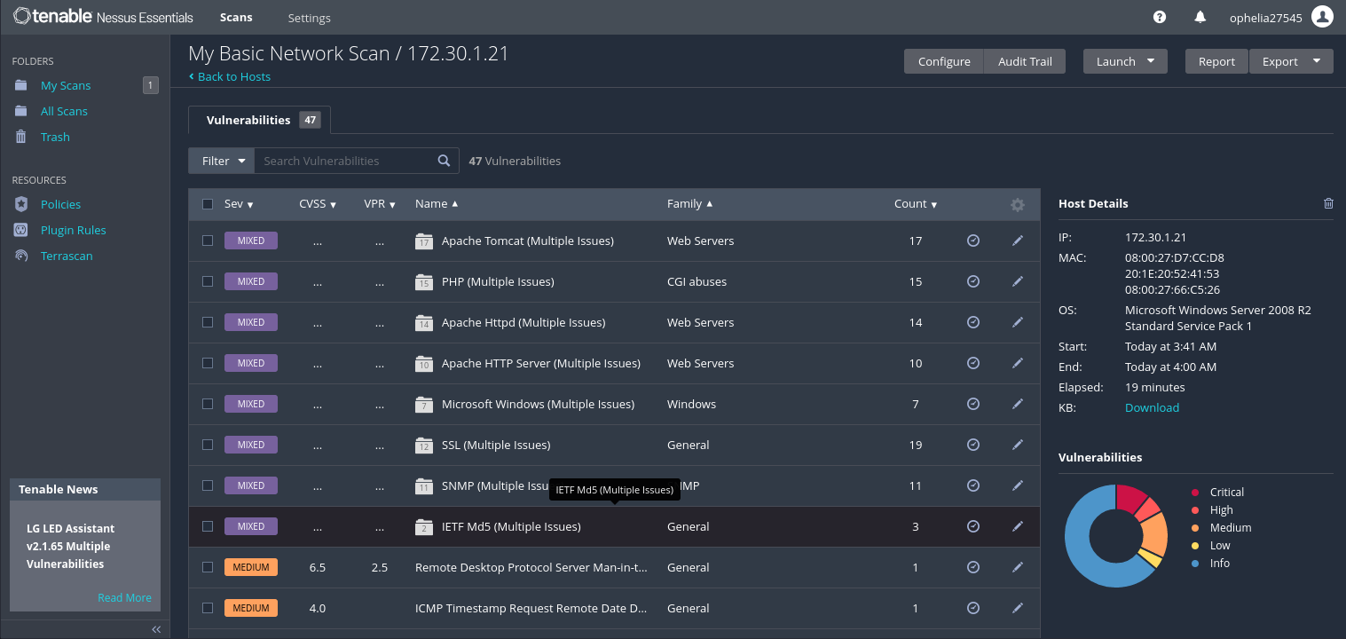The image size is (1346, 639).
Task: Tick the checkbox for Microsoft Windows (Multiple Issues)
Action: tap(207, 404)
